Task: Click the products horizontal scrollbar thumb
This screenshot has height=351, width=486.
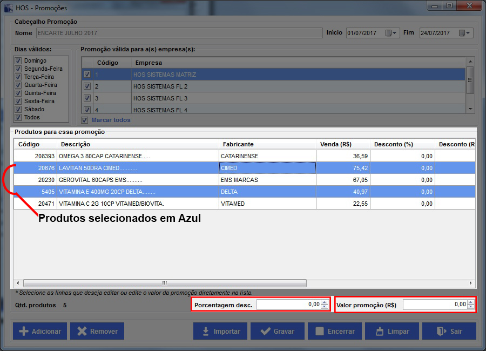Action: [x=165, y=283]
